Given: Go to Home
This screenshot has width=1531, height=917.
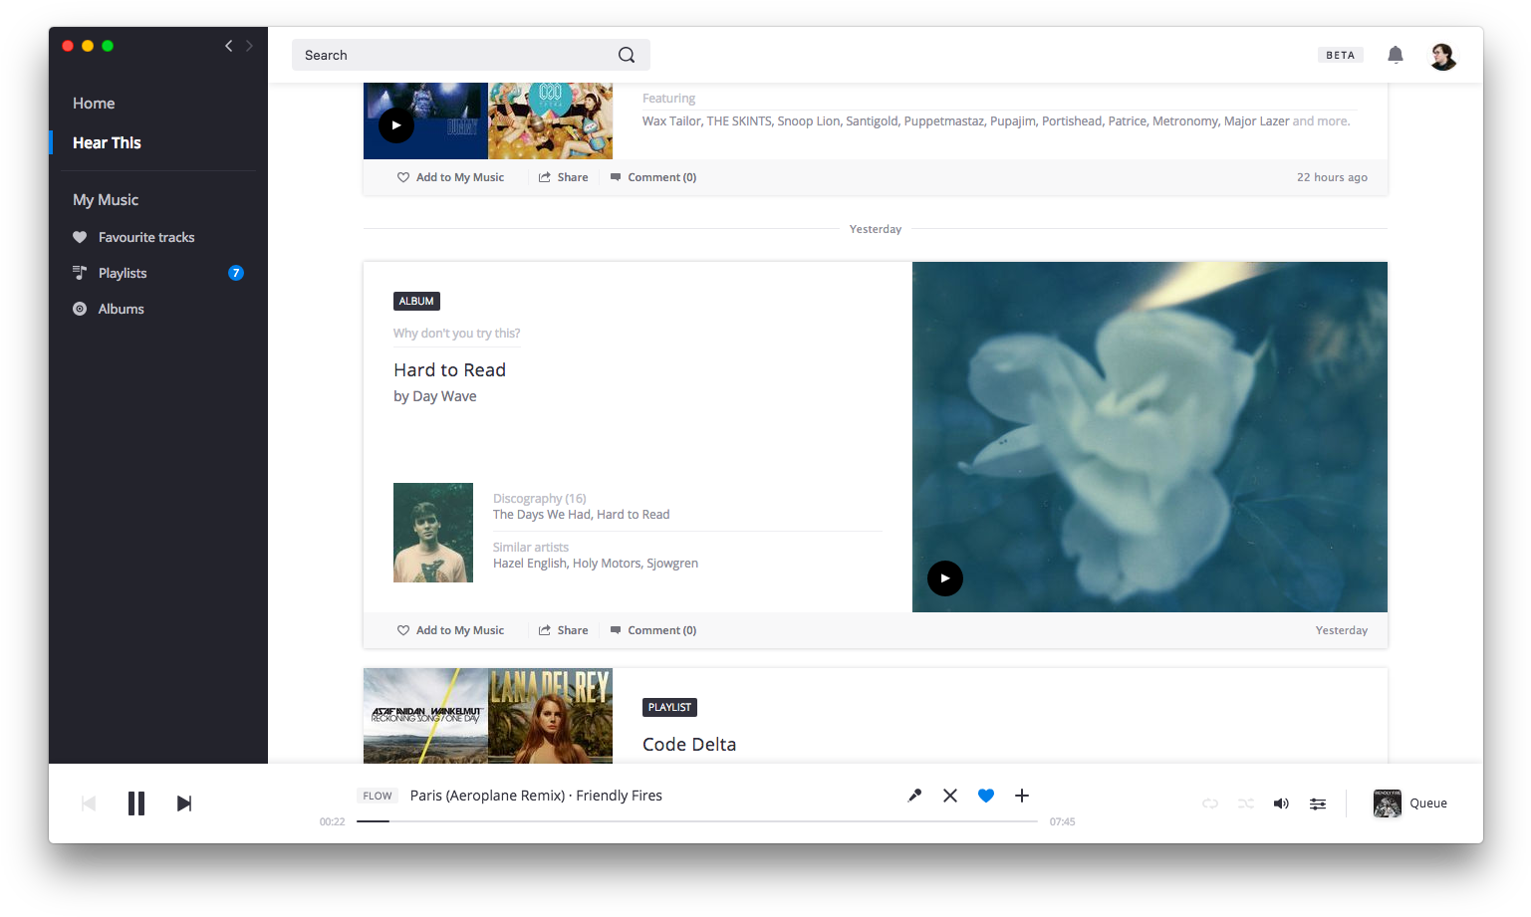Looking at the screenshot, I should point(94,104).
